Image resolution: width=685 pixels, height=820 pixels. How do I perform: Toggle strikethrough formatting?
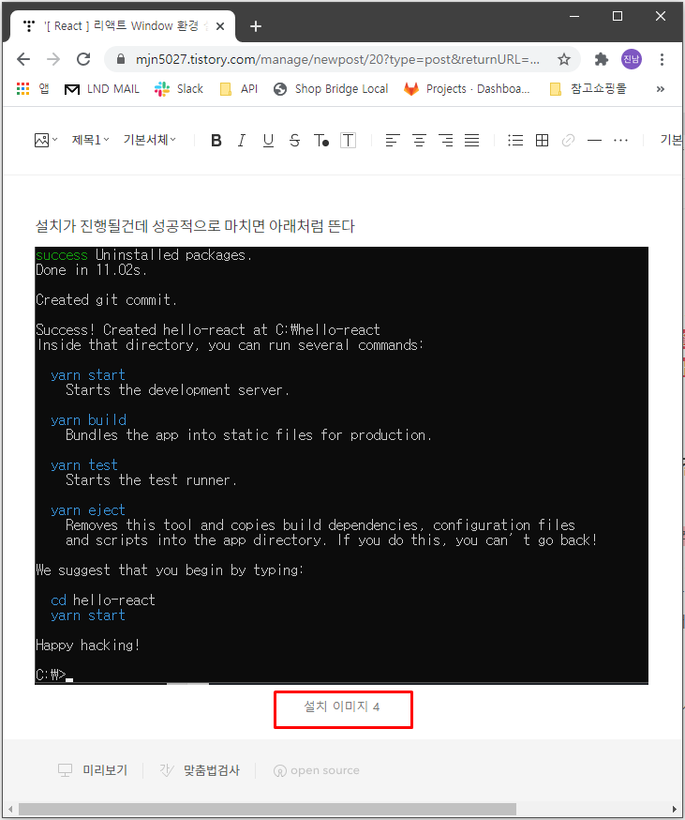pos(294,140)
